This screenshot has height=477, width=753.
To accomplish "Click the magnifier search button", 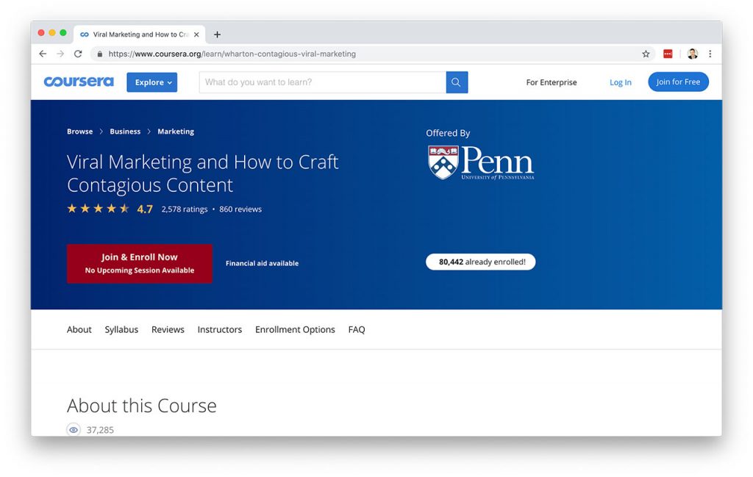I will (457, 82).
